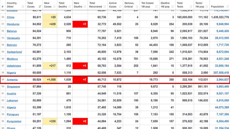Sort by Total Deaths column arrows
This screenshot has width=230, height=129.
pyautogui.click(x=70, y=7)
